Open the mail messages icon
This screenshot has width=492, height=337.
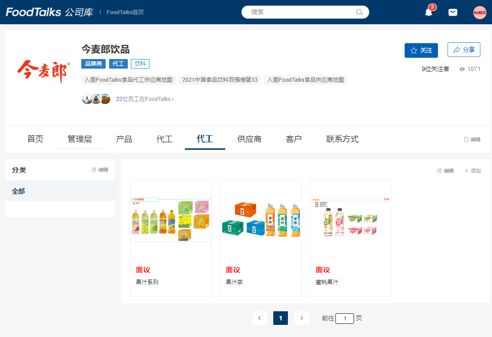(x=453, y=12)
